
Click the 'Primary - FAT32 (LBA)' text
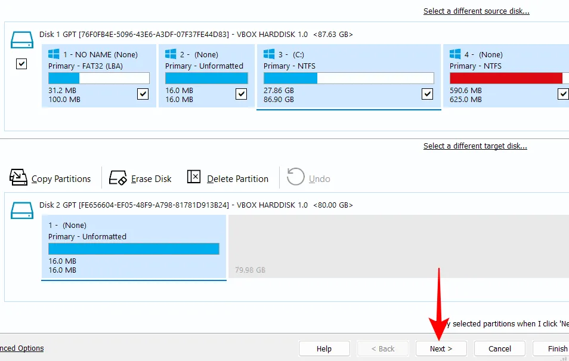tap(86, 66)
